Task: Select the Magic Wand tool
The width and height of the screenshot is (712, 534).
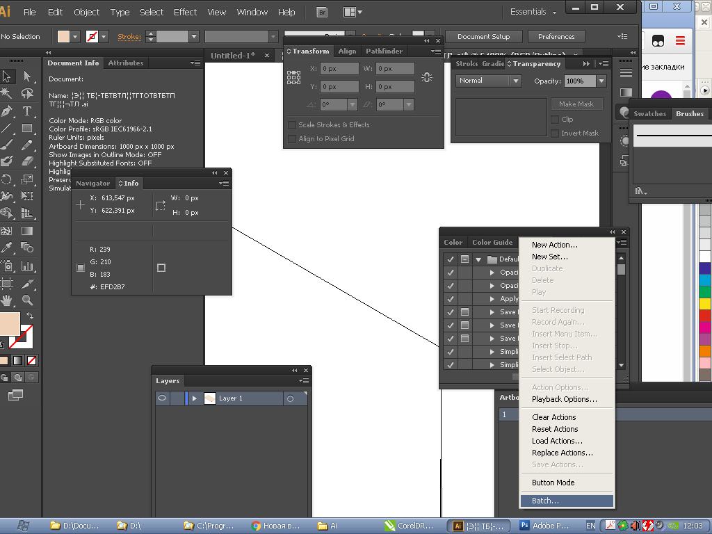Action: coord(7,94)
